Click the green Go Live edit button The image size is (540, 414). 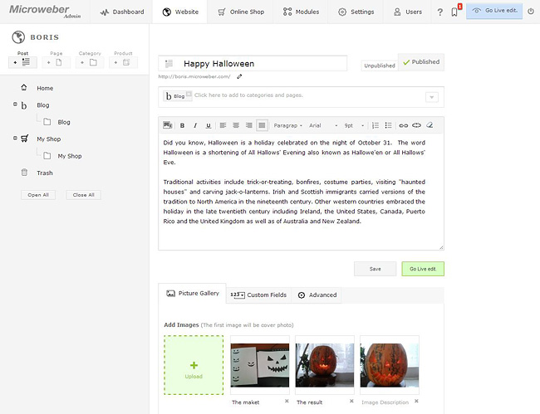click(423, 269)
